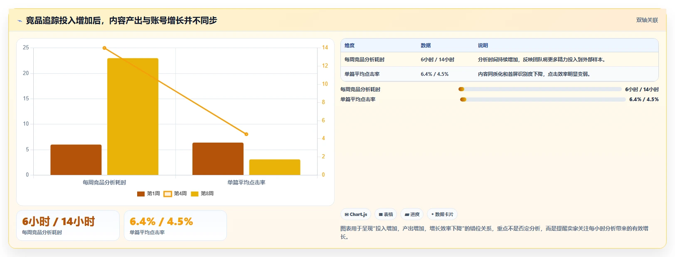
Task: Click the 维度 column header
Action: [350, 46]
